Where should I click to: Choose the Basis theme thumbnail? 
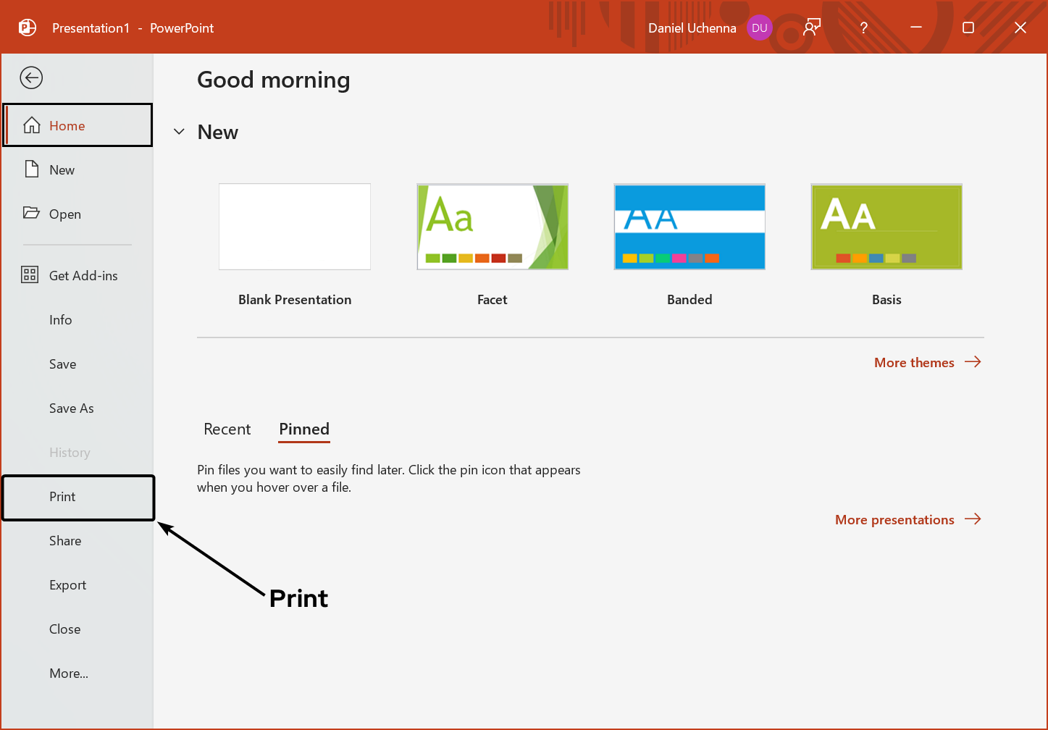[886, 227]
